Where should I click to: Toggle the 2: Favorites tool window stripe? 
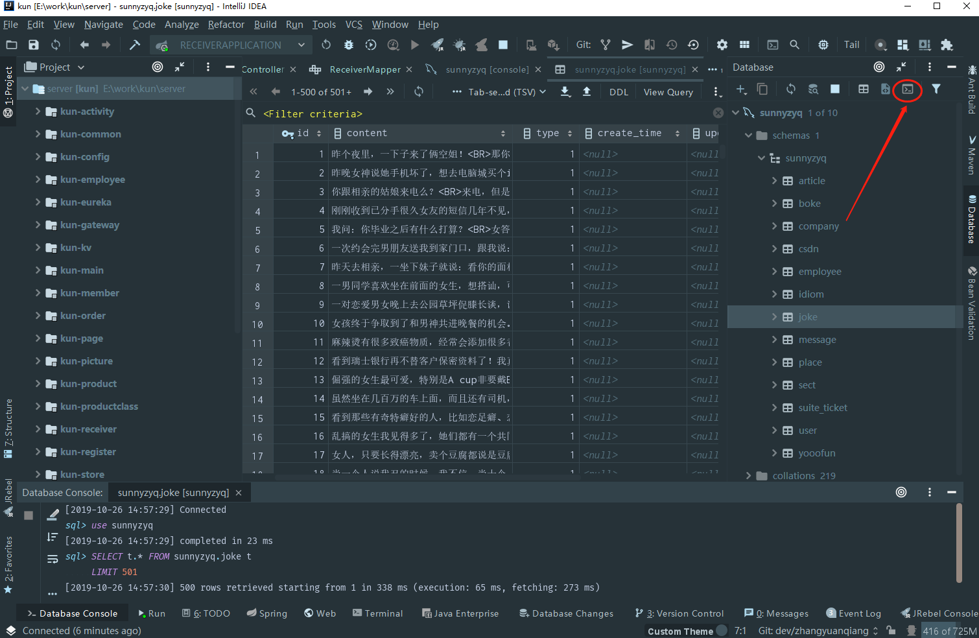coord(8,564)
